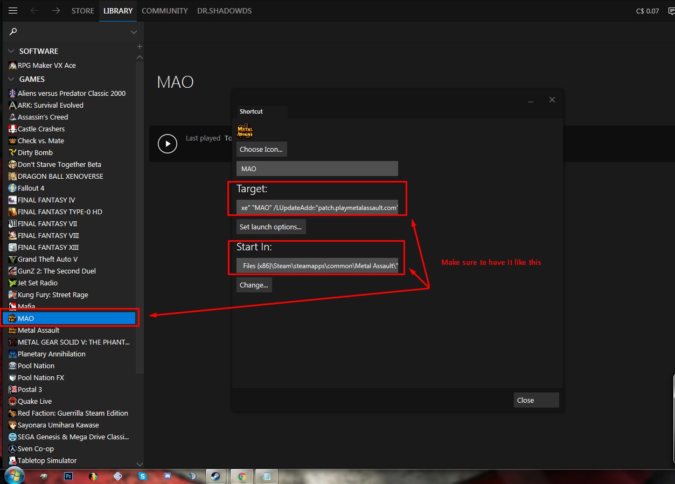
Task: Select Fallout 4 in the game list
Action: (x=31, y=188)
